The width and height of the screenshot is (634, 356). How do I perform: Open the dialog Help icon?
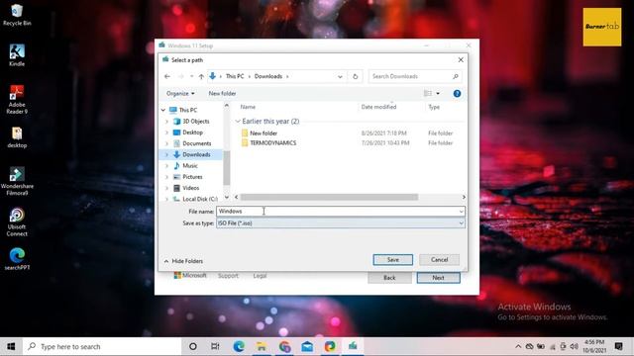(457, 94)
